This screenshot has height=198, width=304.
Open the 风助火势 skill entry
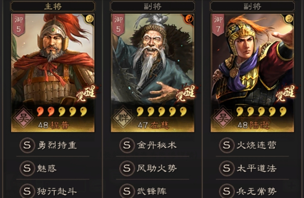153,168
